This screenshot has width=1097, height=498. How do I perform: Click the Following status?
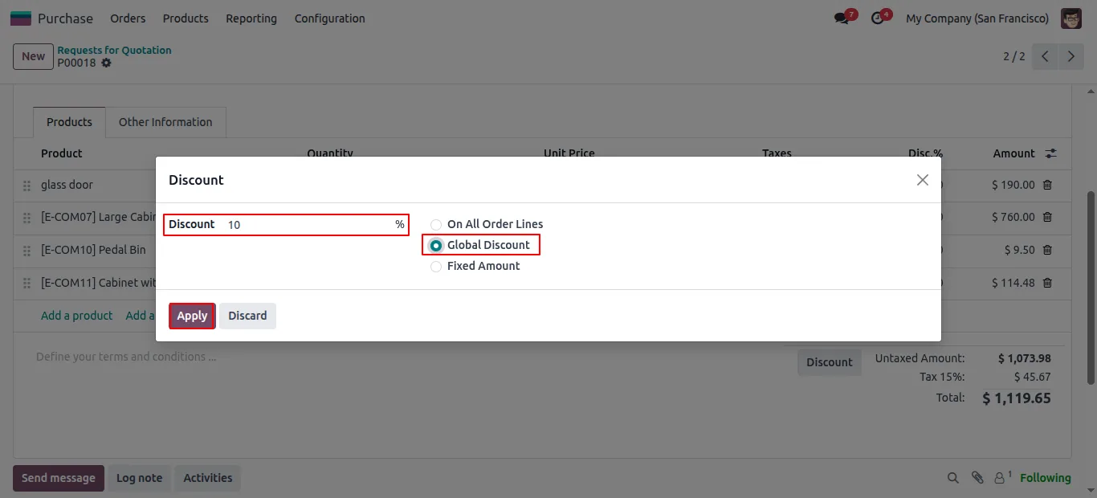click(x=1045, y=478)
